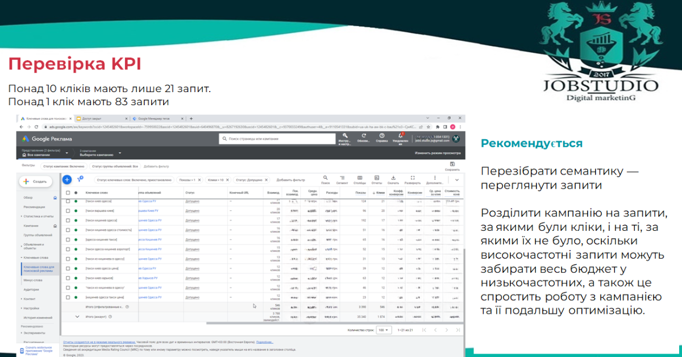Check the checkbox beside keyword такси варшава
682x357 pixels.
pos(68,210)
